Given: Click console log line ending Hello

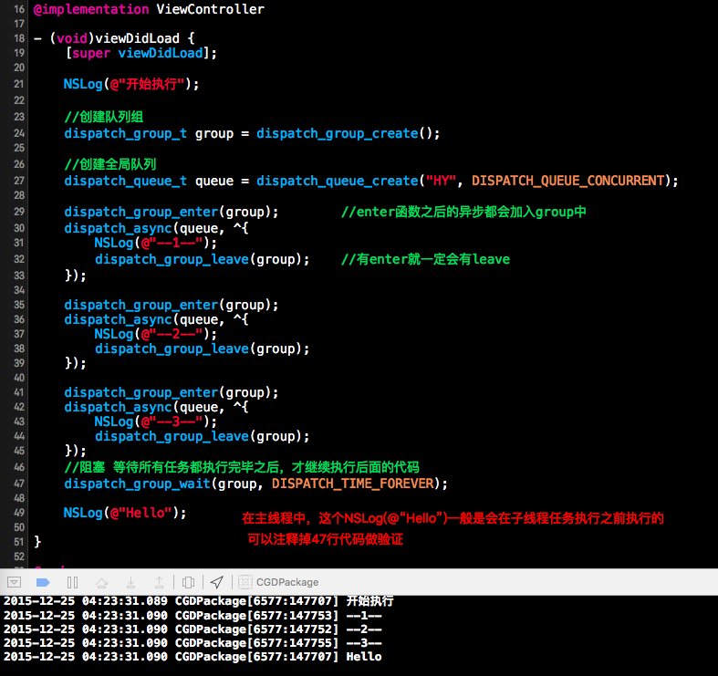Looking at the screenshot, I should pyautogui.click(x=193, y=657).
